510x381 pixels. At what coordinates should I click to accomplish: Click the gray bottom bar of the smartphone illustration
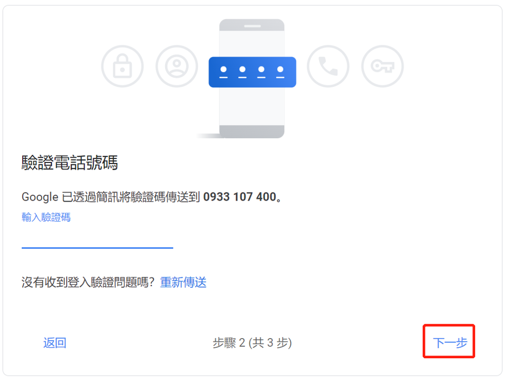(x=252, y=131)
